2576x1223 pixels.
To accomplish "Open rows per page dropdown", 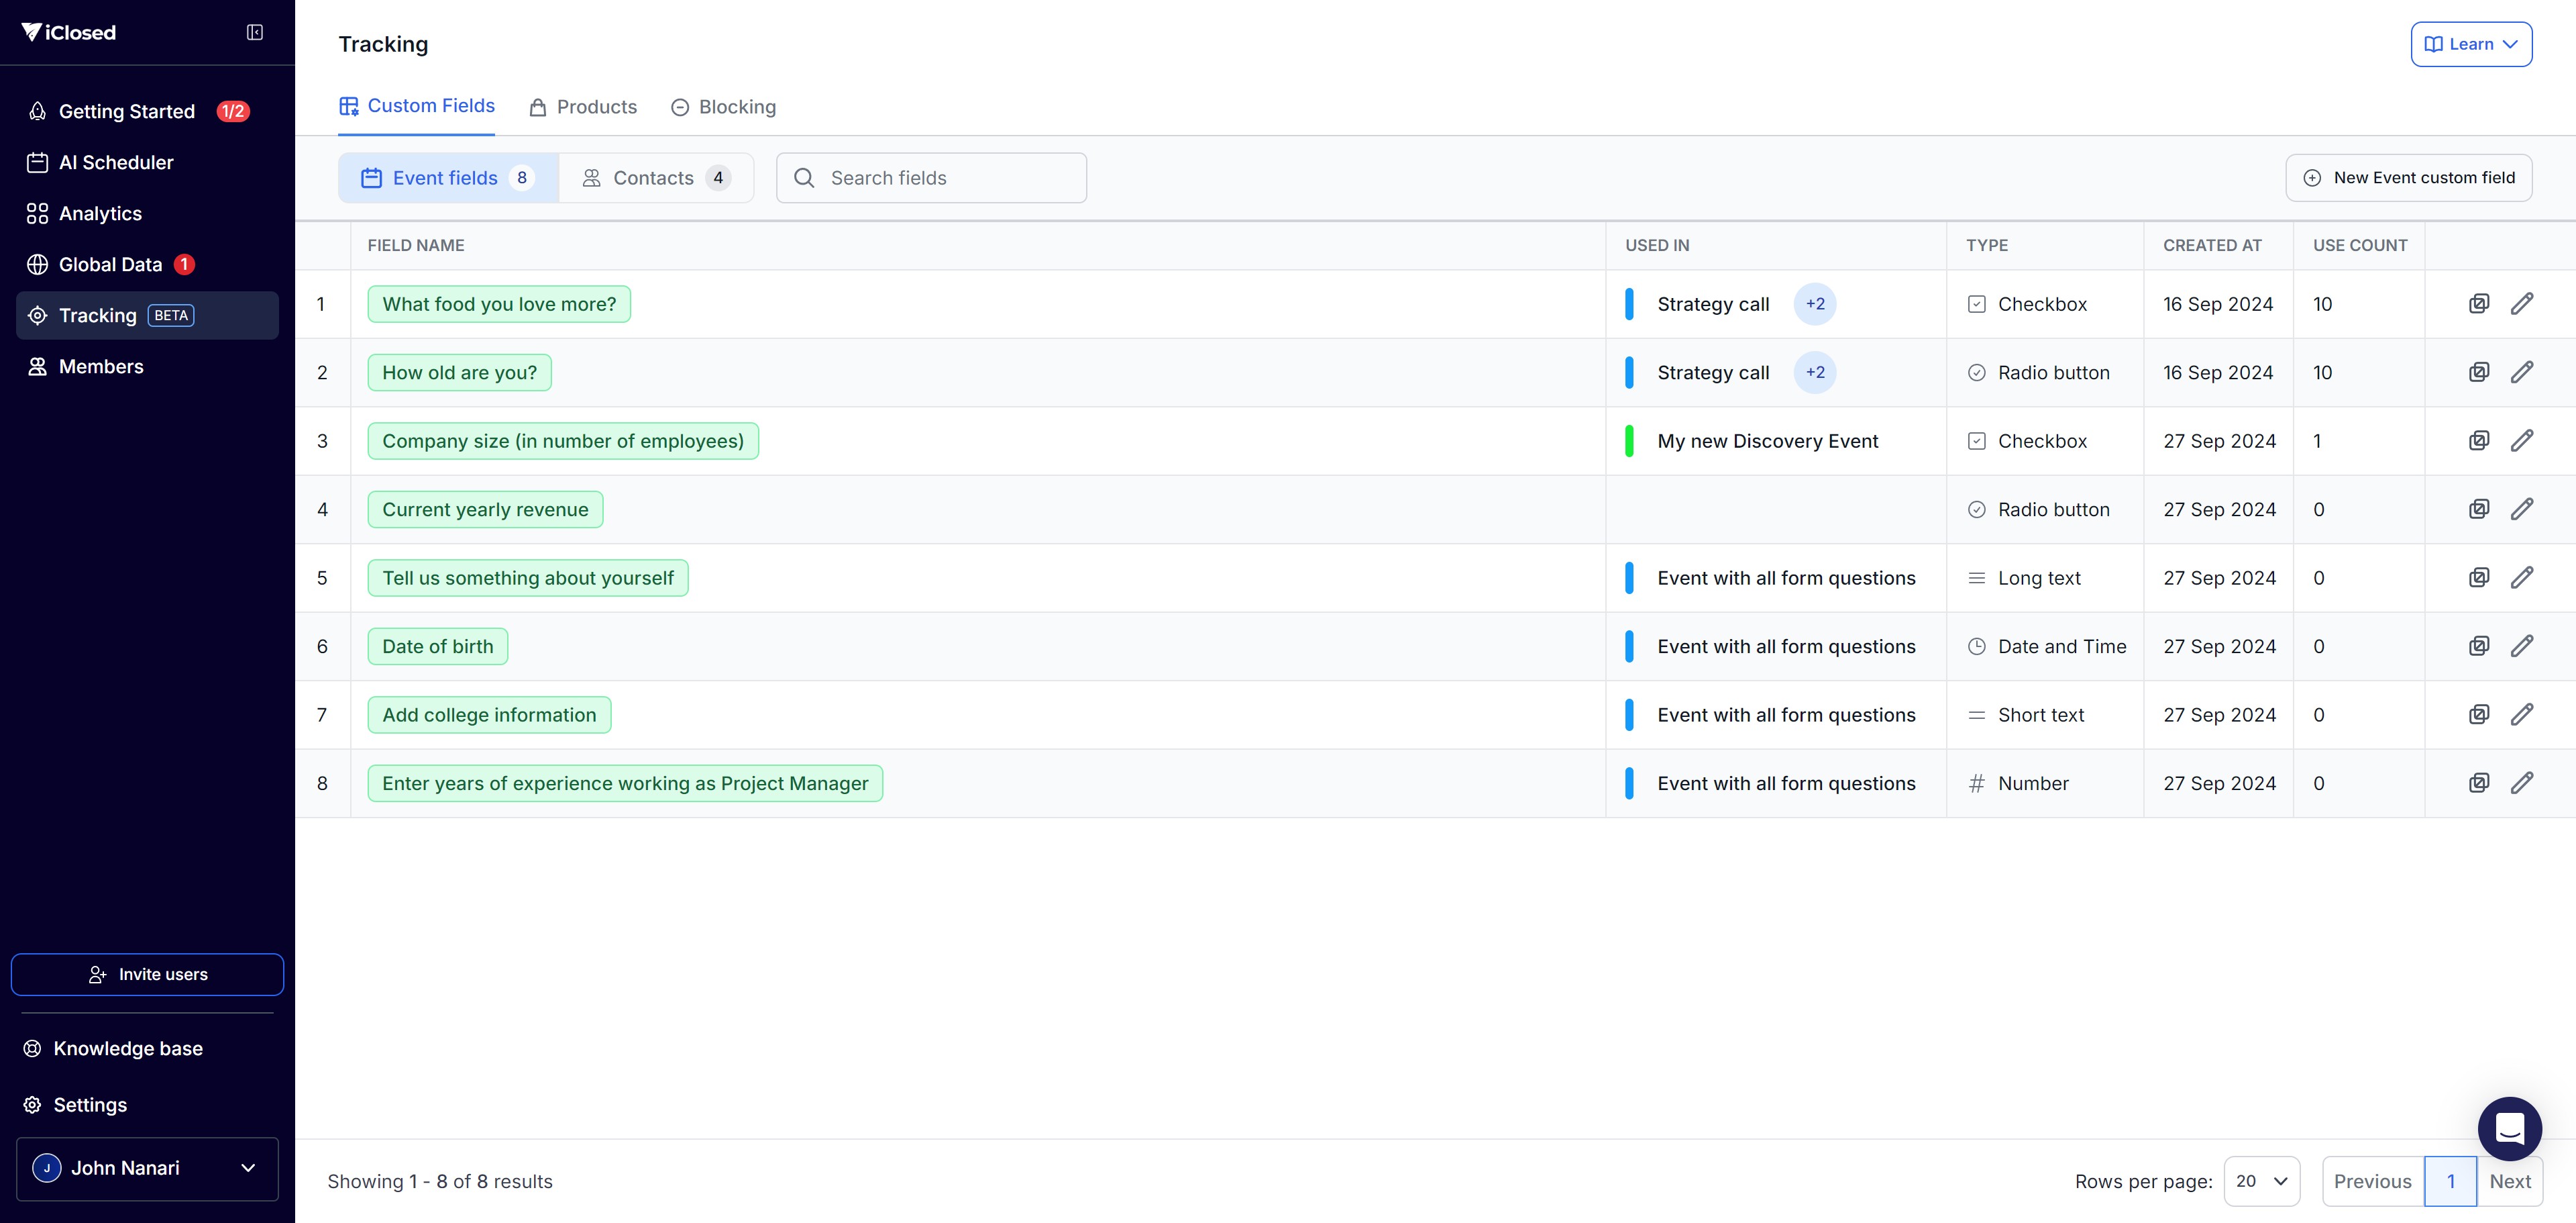I will pos(2261,1181).
